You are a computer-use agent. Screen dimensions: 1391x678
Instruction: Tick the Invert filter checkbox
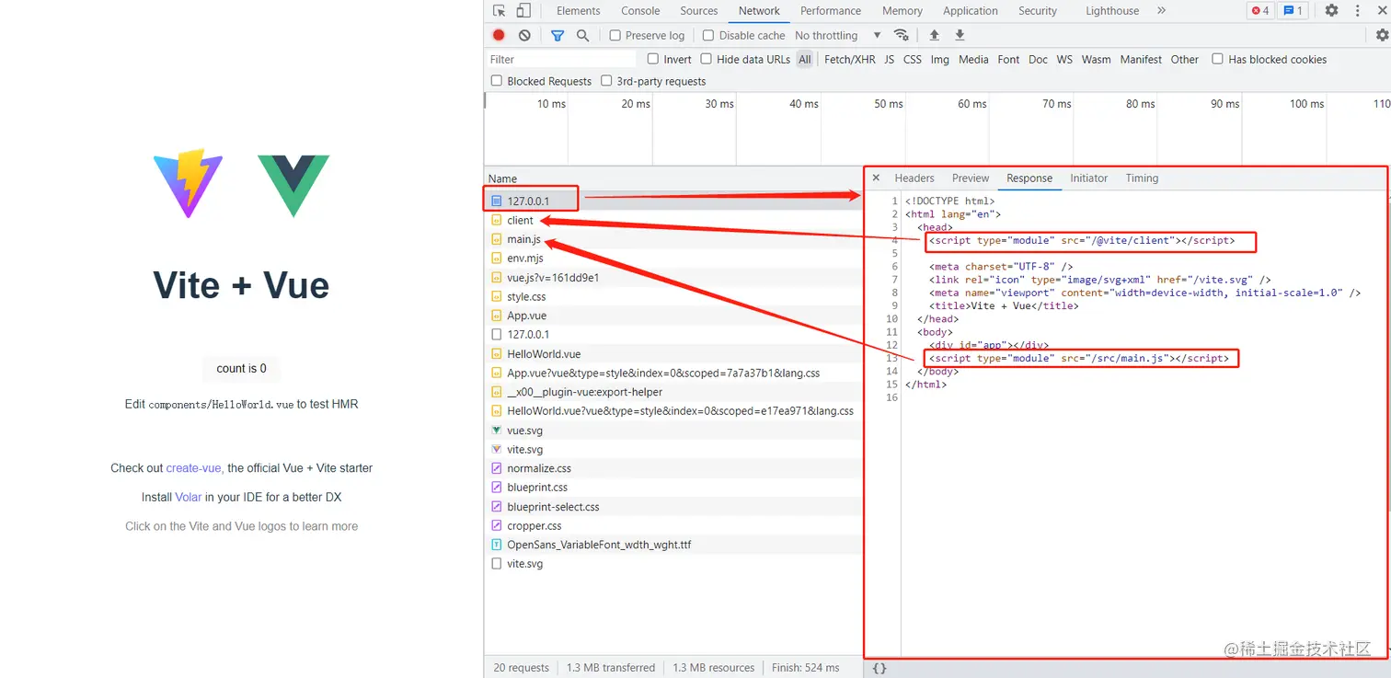[x=653, y=59]
